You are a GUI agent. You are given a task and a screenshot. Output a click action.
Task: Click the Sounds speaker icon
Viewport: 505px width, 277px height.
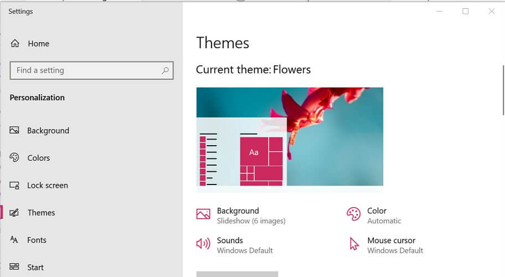203,244
